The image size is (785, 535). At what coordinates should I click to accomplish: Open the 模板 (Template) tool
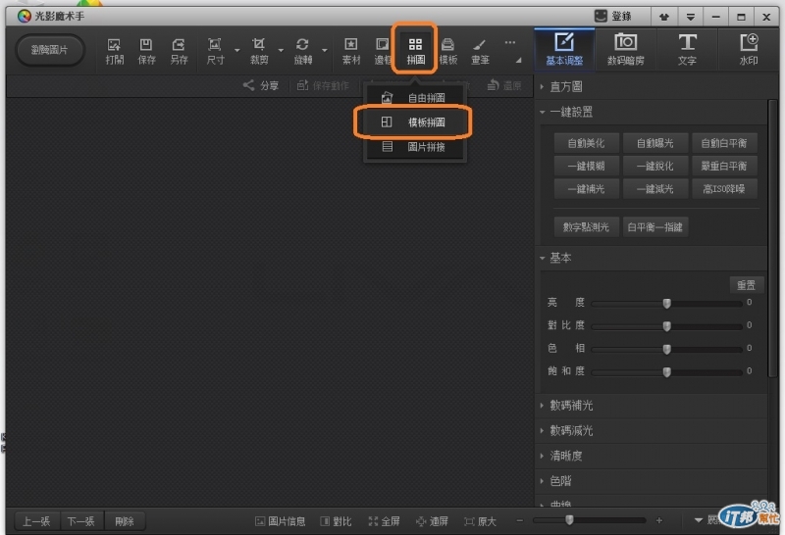click(448, 52)
